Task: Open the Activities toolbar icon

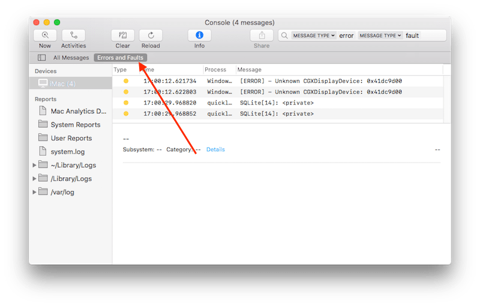Action: (73, 35)
